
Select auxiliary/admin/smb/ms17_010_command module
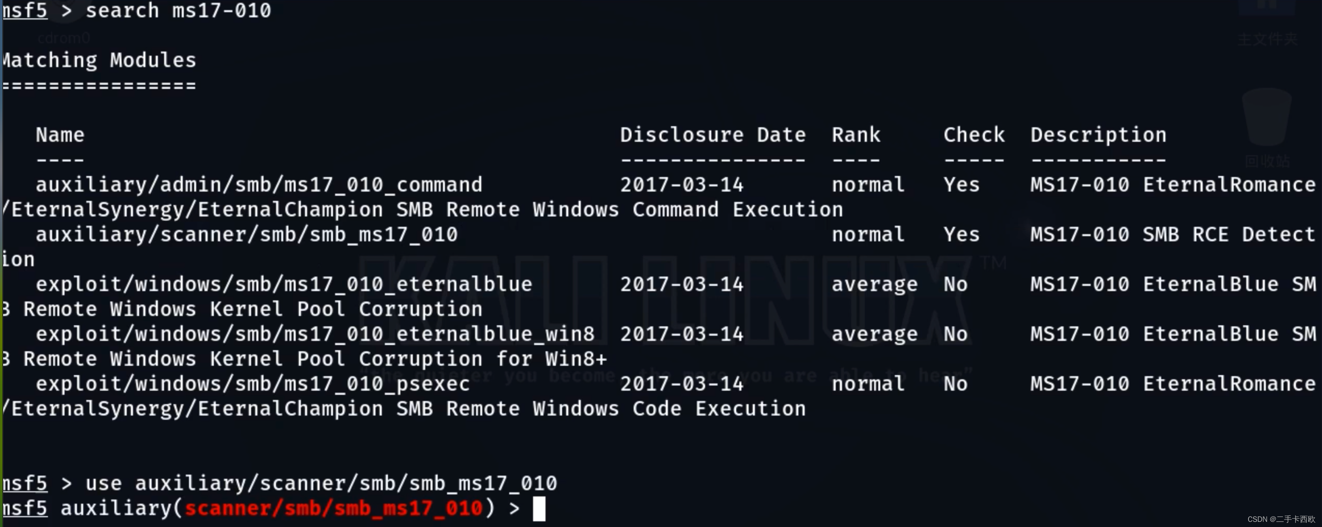259,184
